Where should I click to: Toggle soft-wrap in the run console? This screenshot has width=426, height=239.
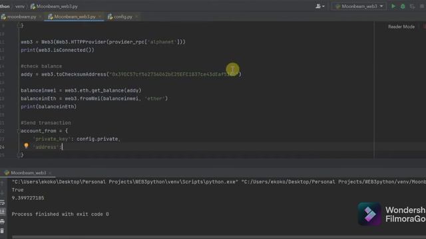pyautogui.click(x=2, y=202)
